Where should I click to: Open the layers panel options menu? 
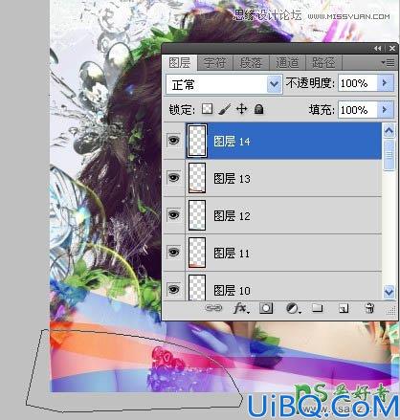388,63
